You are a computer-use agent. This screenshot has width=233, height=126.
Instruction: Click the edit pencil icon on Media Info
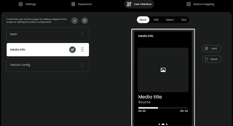coord(72,50)
